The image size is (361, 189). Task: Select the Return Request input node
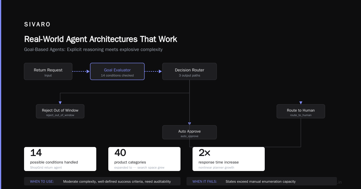48,71
